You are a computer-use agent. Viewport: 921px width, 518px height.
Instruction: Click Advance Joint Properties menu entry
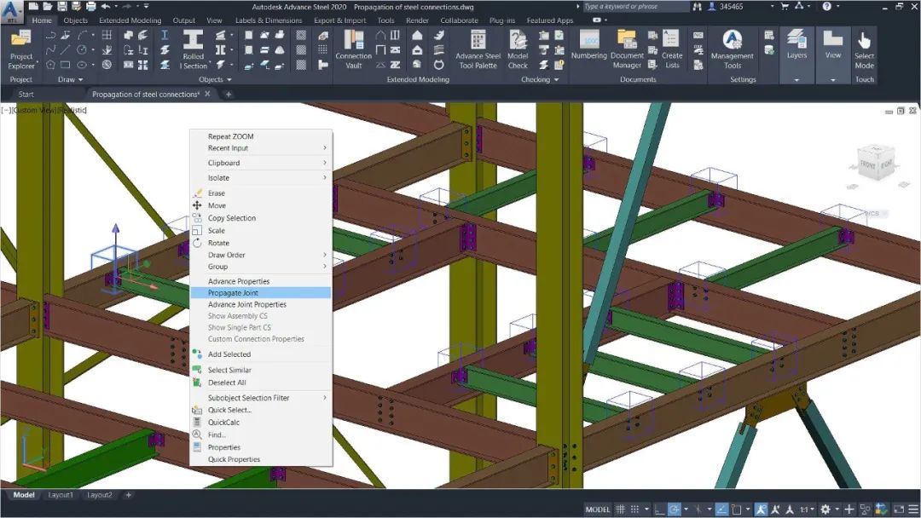[x=247, y=304]
